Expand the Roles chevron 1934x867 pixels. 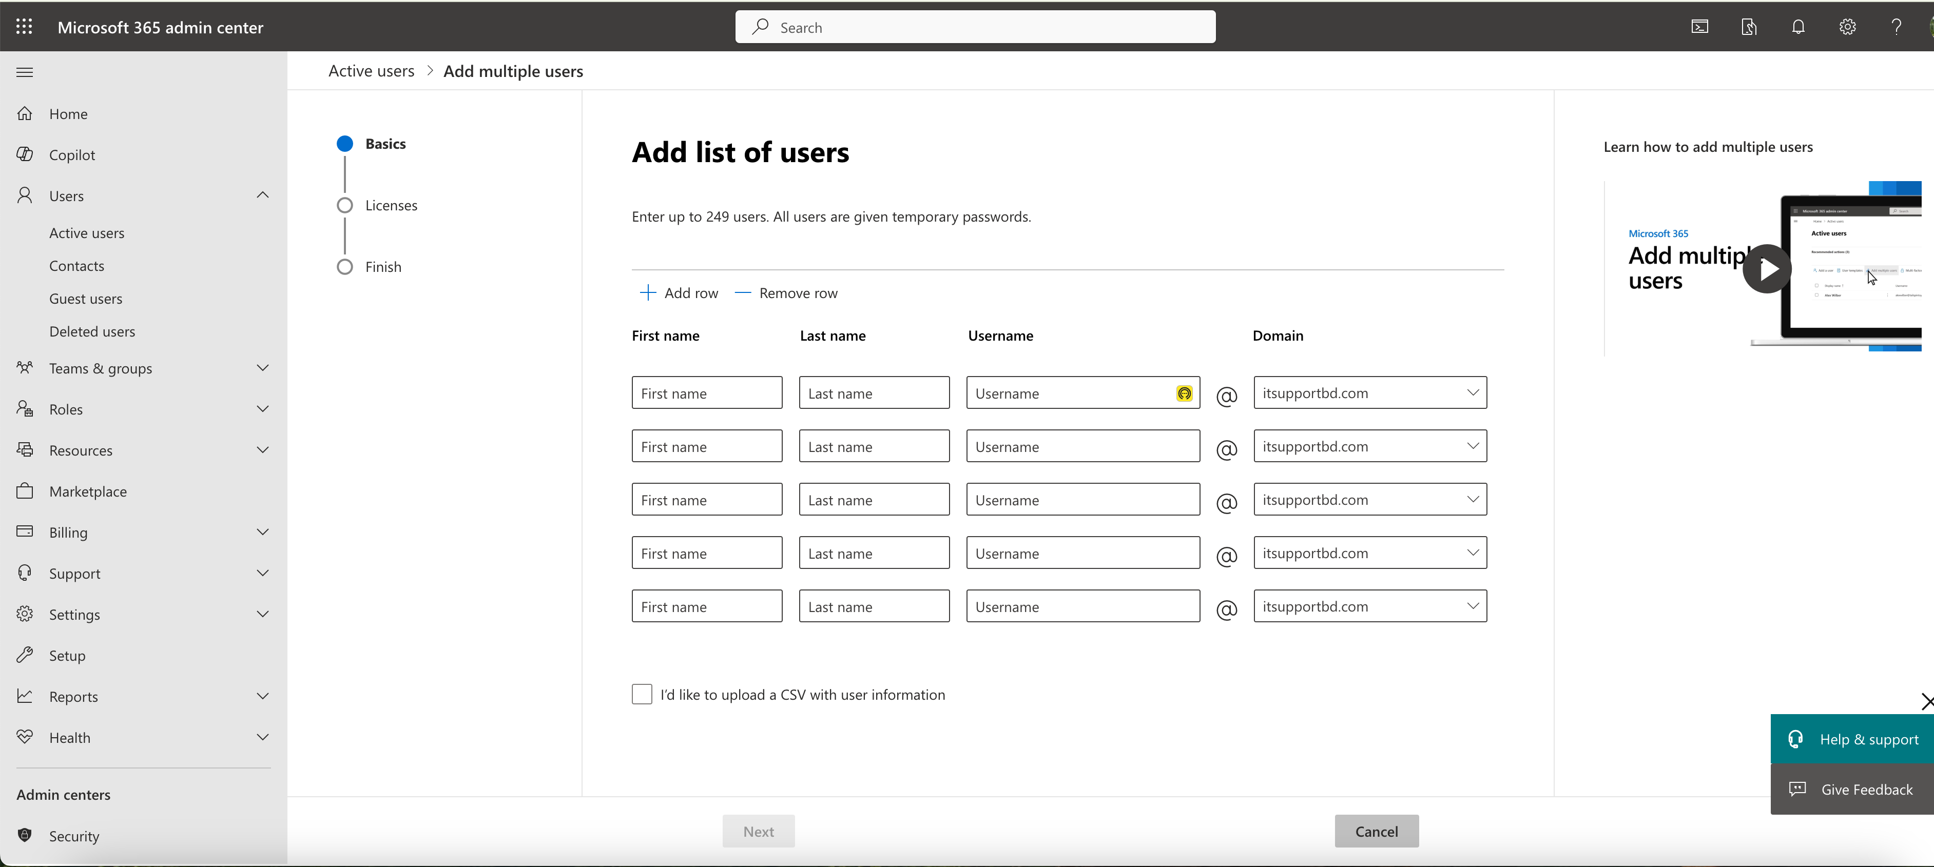[262, 409]
